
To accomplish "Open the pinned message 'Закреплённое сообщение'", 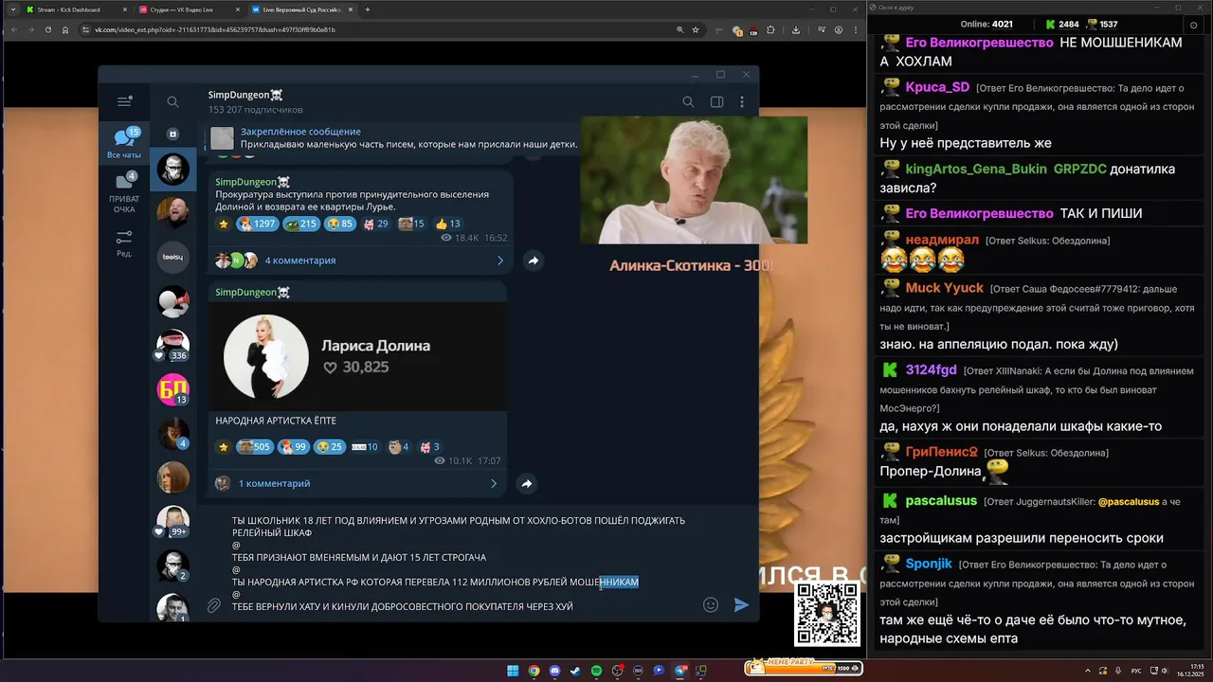I will 389,138.
